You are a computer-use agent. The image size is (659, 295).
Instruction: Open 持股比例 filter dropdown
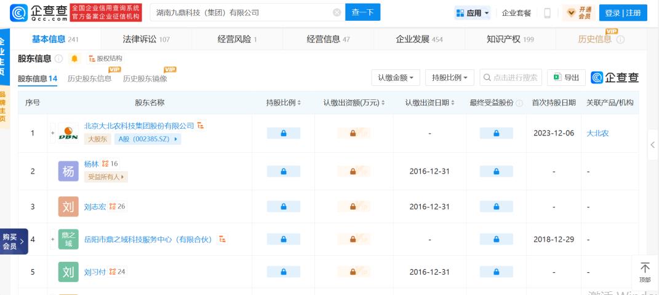(450, 77)
